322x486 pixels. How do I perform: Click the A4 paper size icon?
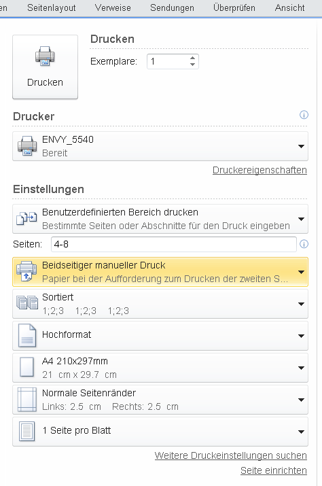[27, 367]
